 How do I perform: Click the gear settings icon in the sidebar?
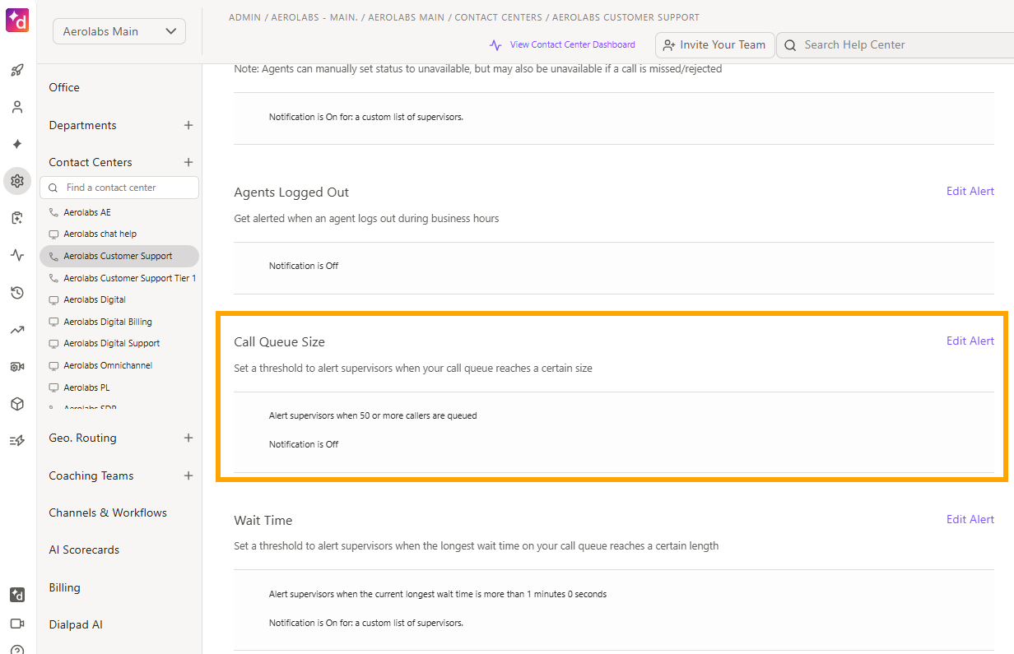(x=17, y=181)
